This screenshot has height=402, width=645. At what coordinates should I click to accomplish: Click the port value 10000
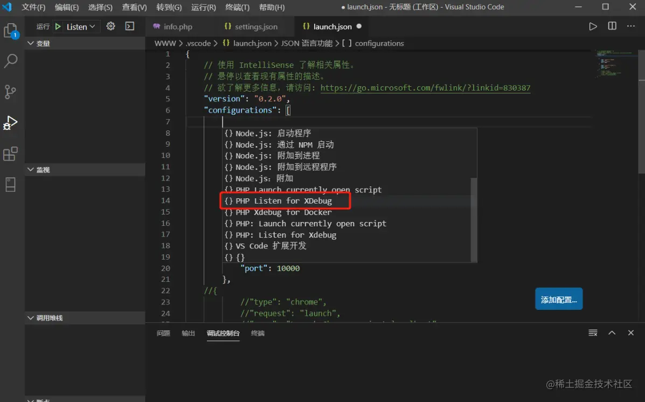(288, 268)
